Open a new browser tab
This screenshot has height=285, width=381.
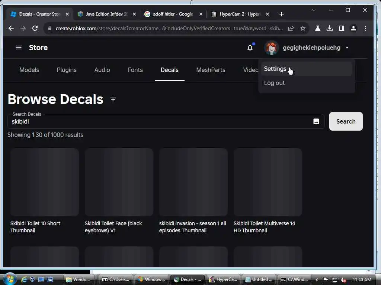tap(281, 14)
